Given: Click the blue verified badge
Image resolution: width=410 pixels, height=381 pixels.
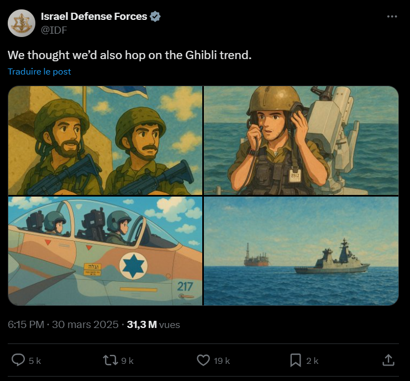Looking at the screenshot, I should point(155,17).
